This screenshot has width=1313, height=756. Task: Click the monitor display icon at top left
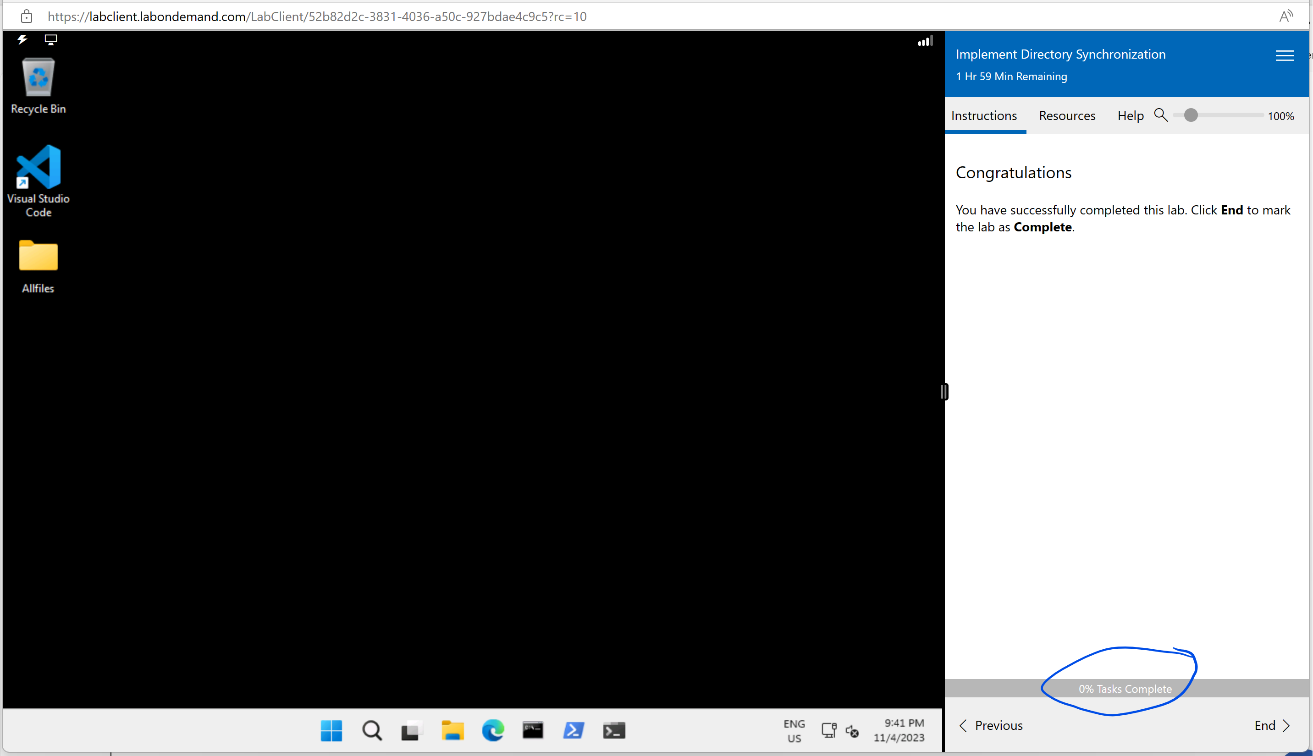point(50,39)
